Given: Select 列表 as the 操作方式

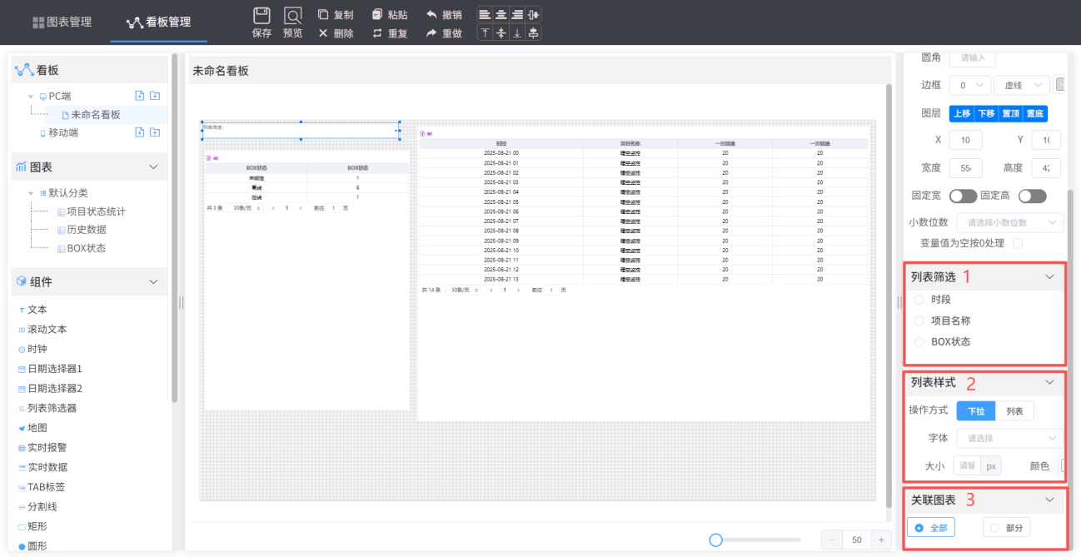Looking at the screenshot, I should (x=1014, y=411).
